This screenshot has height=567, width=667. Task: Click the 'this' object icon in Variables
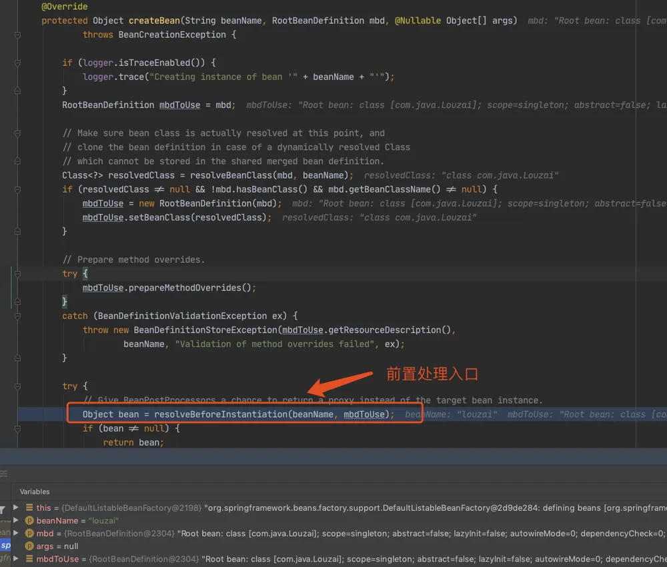29,508
